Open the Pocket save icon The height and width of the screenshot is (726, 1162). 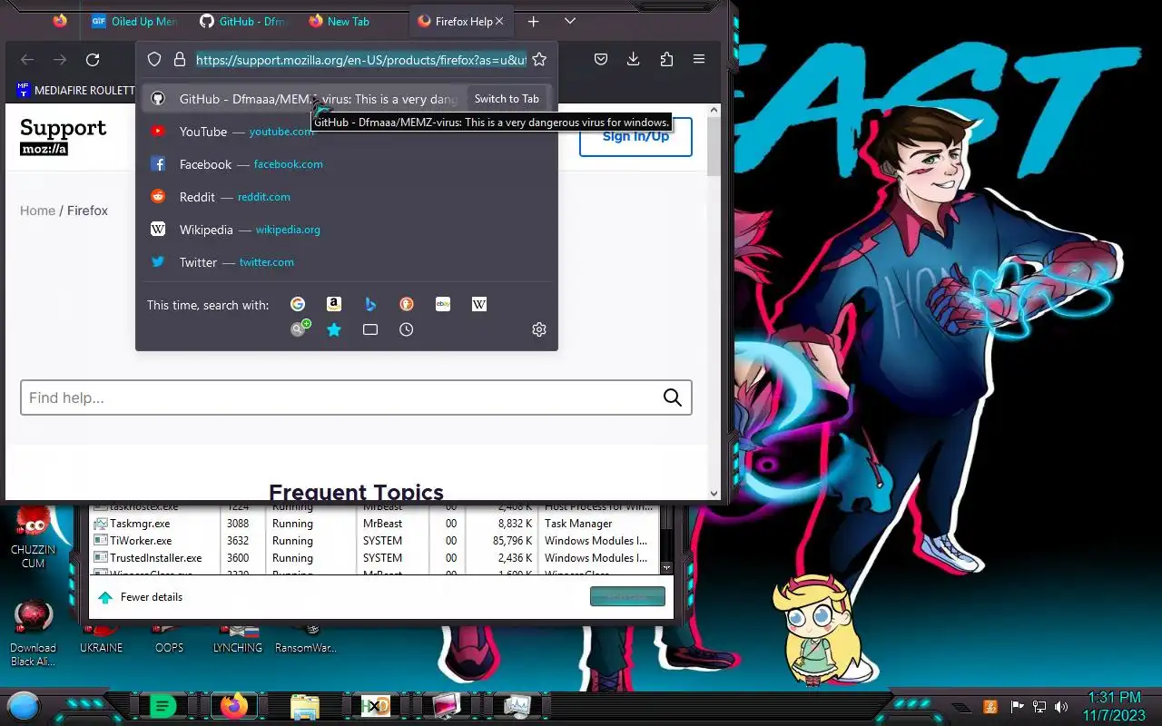click(601, 59)
